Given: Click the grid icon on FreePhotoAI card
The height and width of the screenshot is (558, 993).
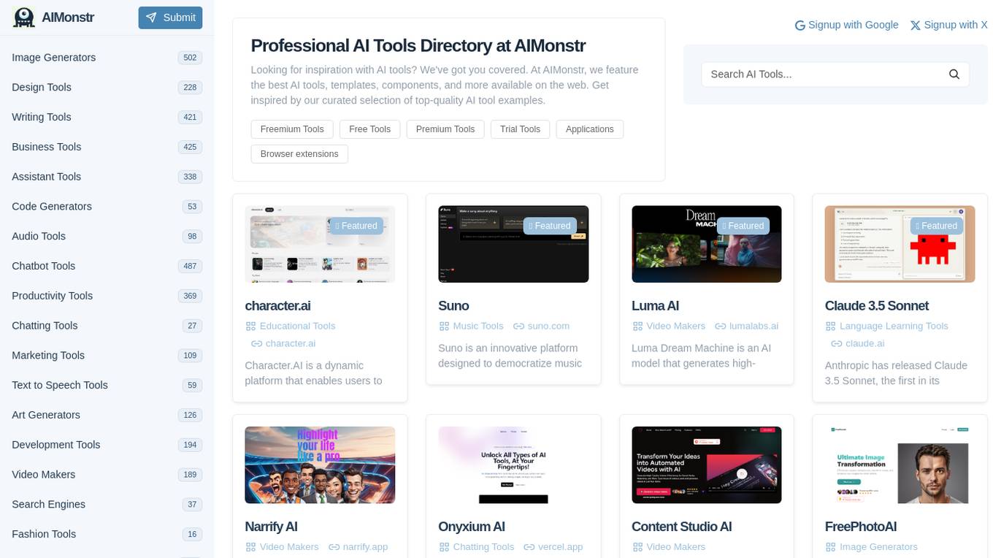Looking at the screenshot, I should pyautogui.click(x=830, y=547).
